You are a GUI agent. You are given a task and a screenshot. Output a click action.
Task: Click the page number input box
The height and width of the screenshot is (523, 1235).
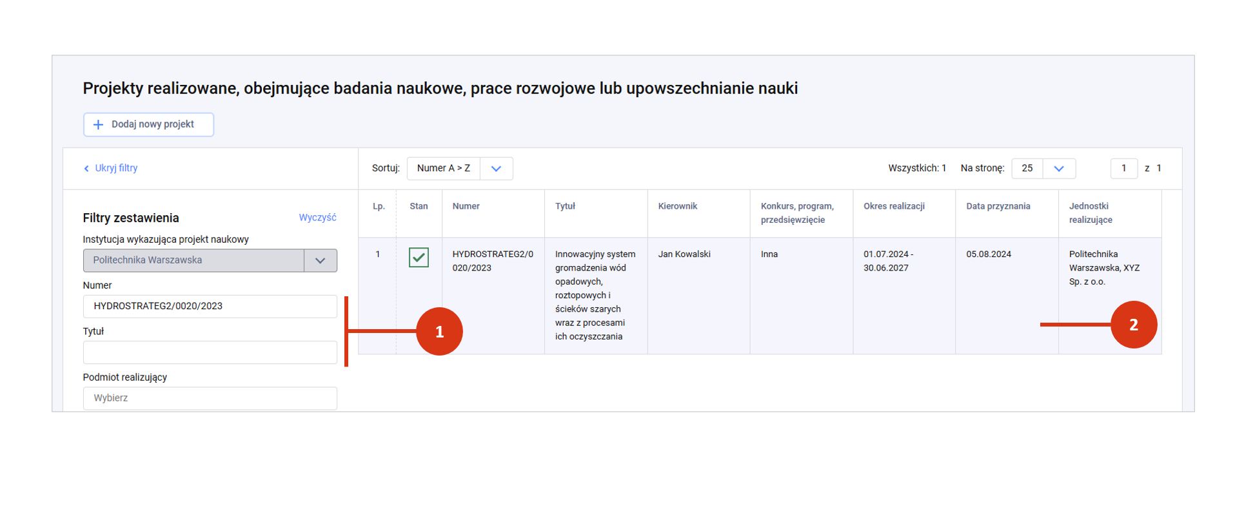pyautogui.click(x=1123, y=169)
